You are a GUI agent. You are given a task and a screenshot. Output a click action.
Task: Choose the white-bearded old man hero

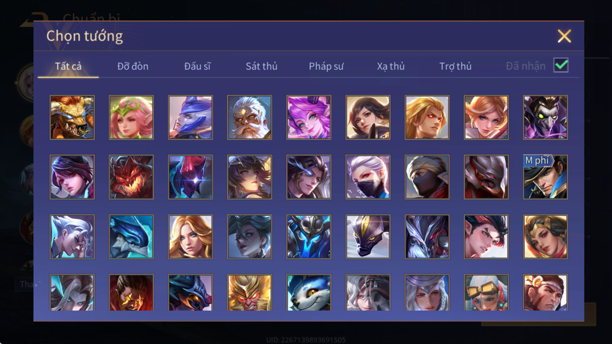pyautogui.click(x=249, y=117)
